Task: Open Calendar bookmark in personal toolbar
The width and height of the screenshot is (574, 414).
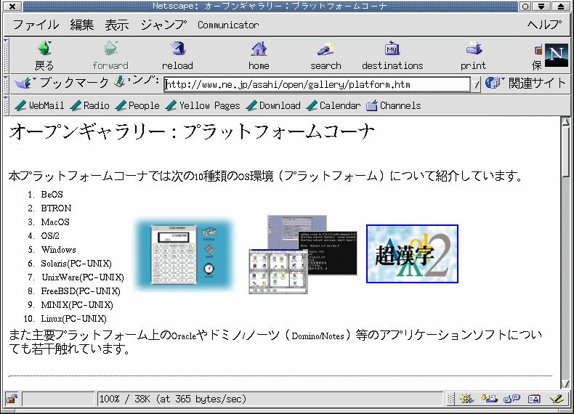Action: (x=334, y=105)
